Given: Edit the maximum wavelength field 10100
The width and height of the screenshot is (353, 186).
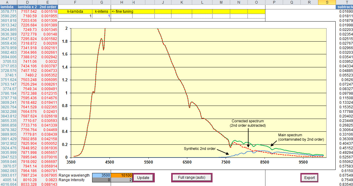Looking at the screenshot, I should pos(121,175).
